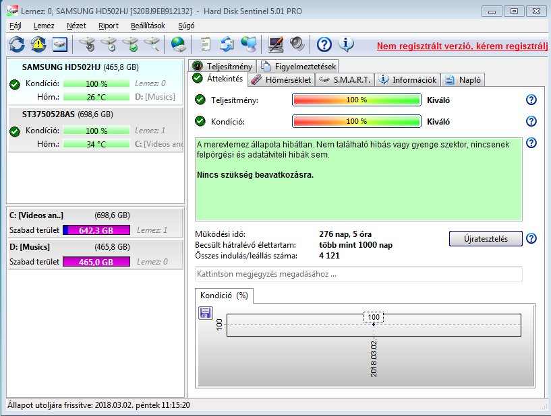The image size is (551, 416).
Task: Click the status bar 'Állapot utoljára frissítve' text
Action: click(x=98, y=405)
